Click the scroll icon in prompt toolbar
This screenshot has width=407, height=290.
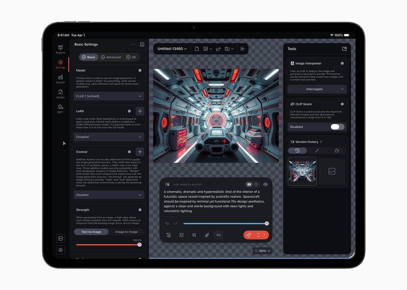169,235
